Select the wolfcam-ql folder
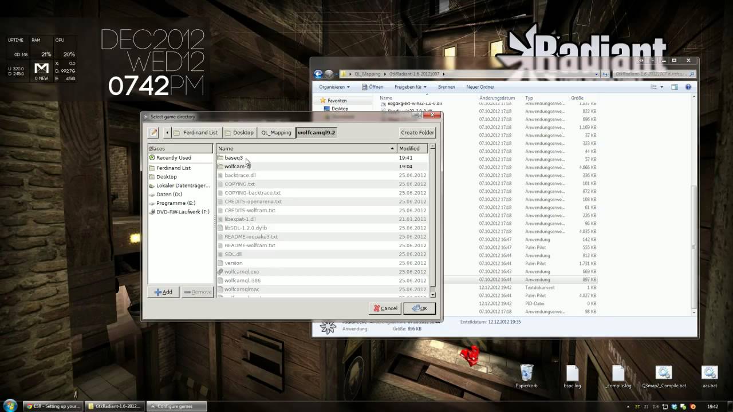Screen dimensions: 733x412 pos(322,167)
